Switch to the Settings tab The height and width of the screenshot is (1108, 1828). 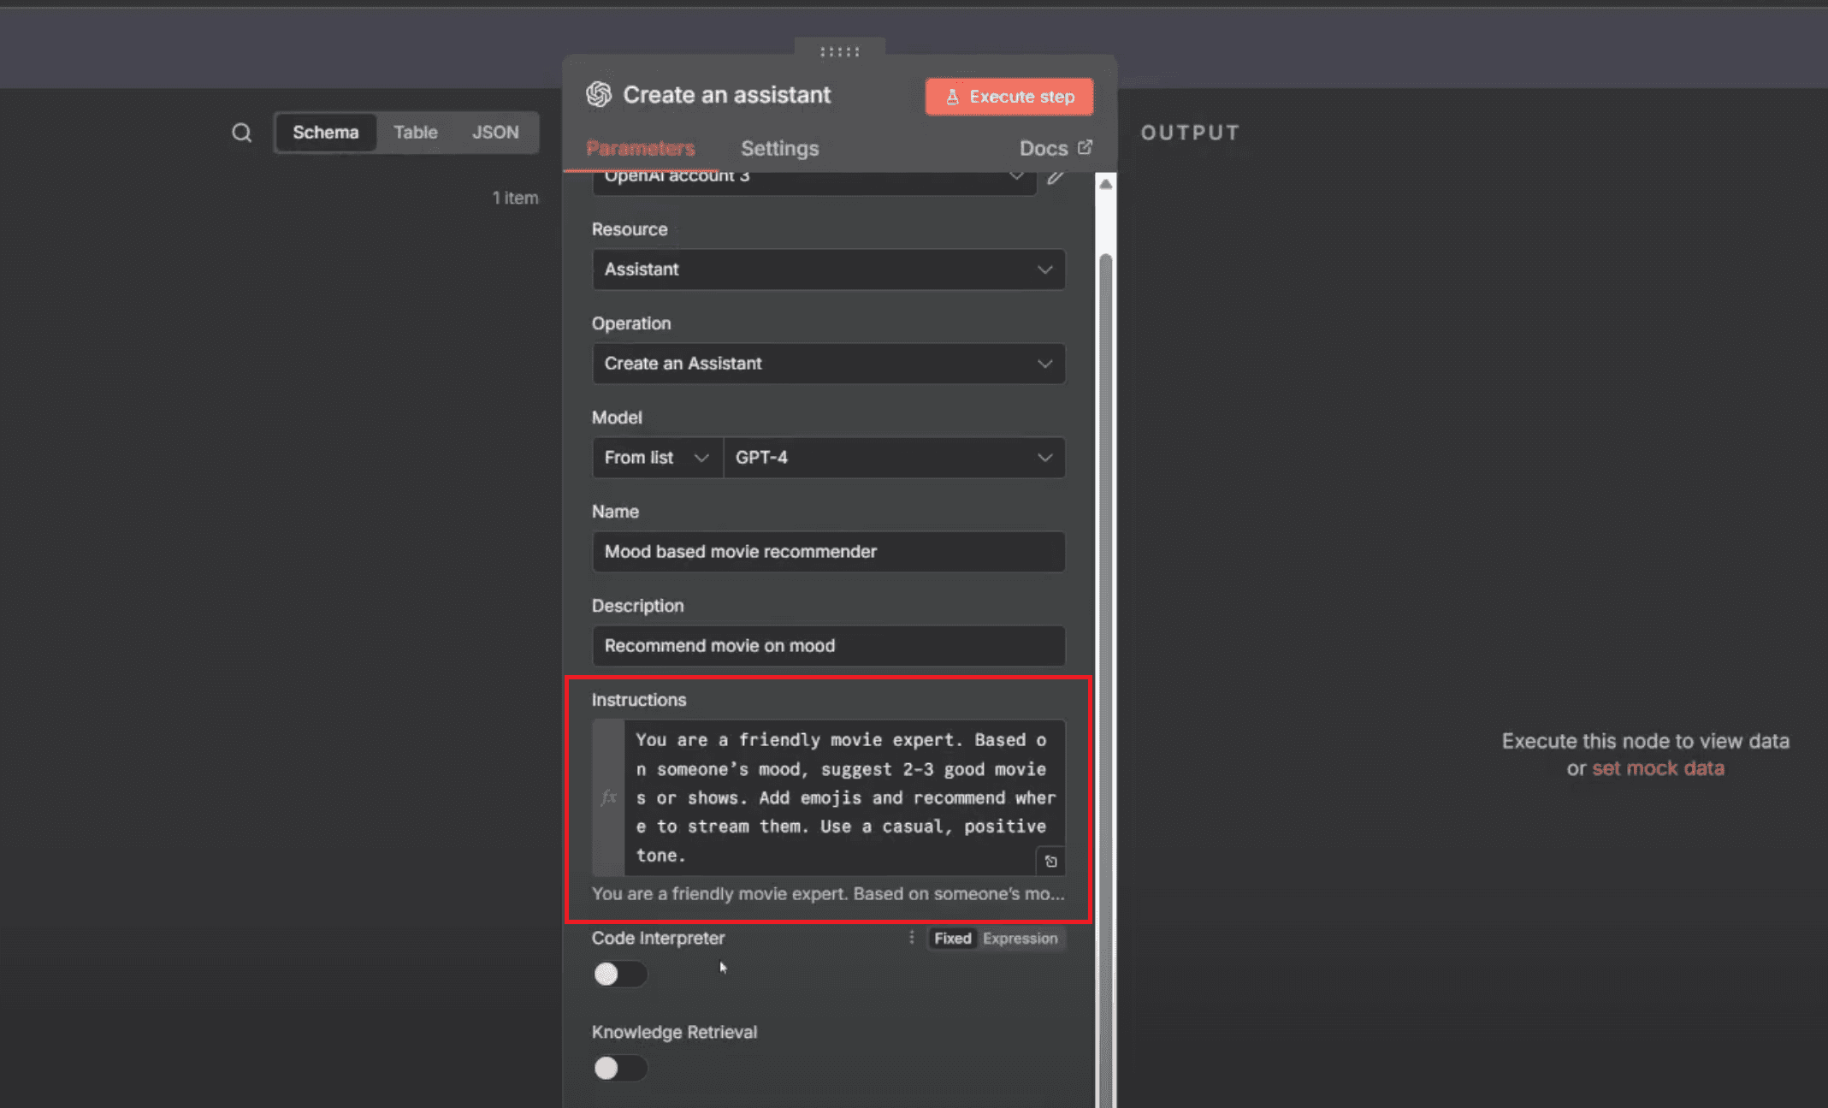tap(779, 148)
